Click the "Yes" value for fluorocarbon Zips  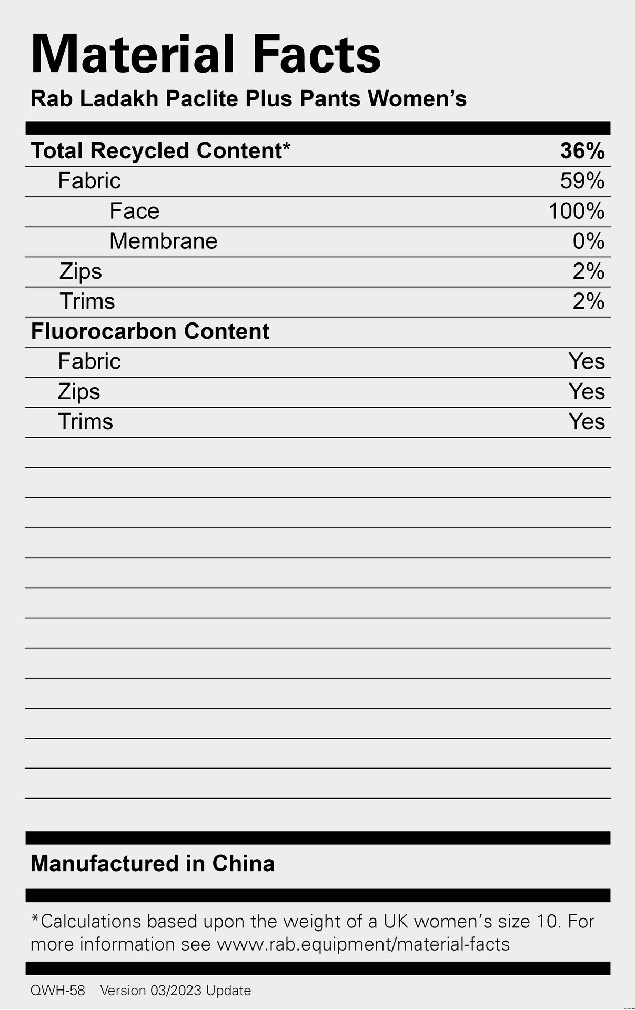(587, 392)
